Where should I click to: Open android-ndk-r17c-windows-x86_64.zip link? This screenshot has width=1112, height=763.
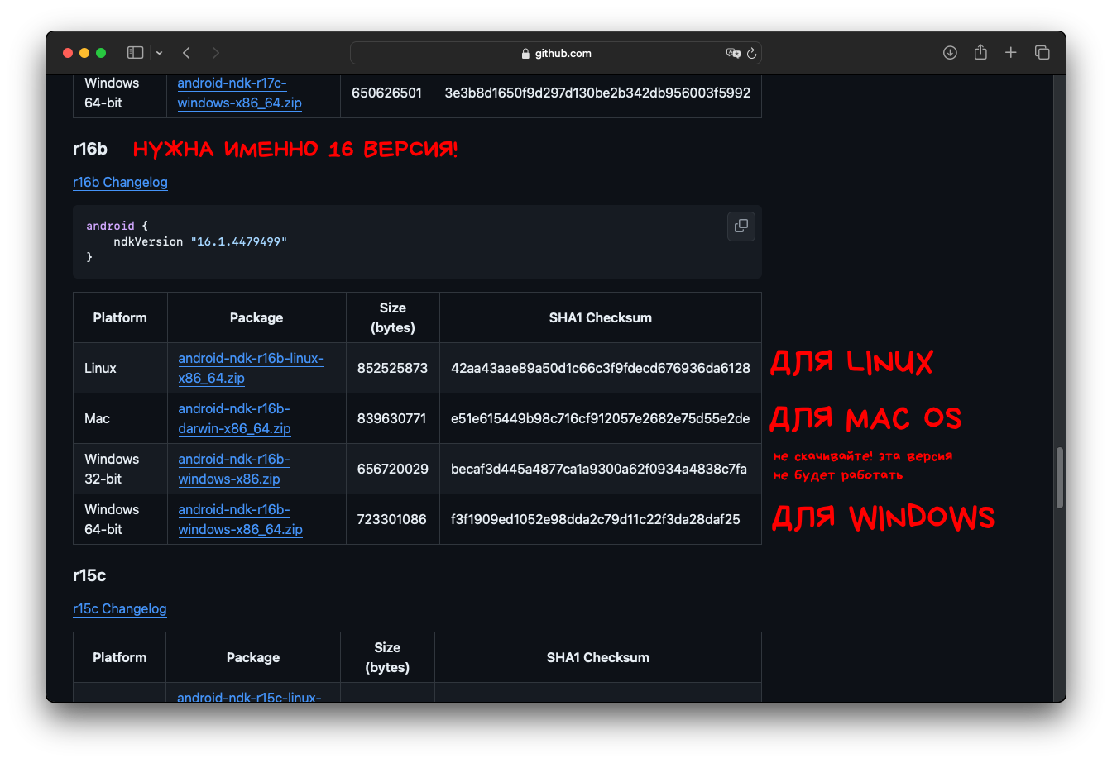tap(239, 93)
